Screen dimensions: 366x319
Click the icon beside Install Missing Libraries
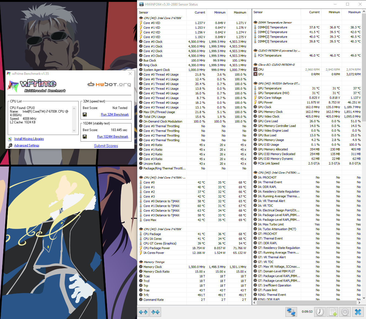10,139
